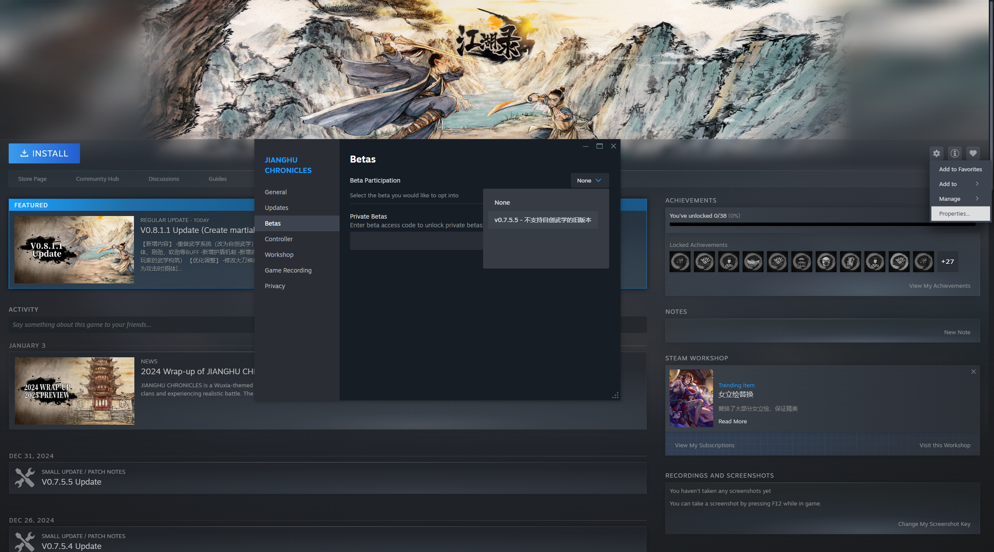Viewport: 994px width, 552px height.
Task: Switch to the Workshop settings tab
Action: (279, 255)
